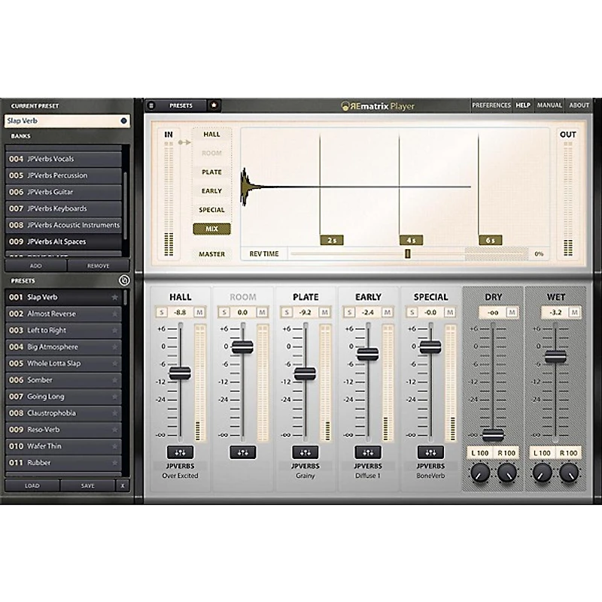Click the PLATE channel settings icon
Viewport: 602px width, 602px height.
pyautogui.click(x=305, y=451)
